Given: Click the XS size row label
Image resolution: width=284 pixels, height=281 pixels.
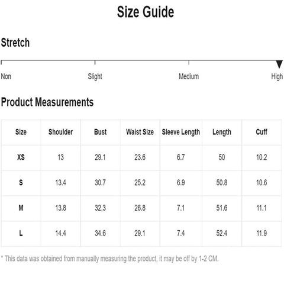Looking at the screenshot, I should (x=21, y=157).
